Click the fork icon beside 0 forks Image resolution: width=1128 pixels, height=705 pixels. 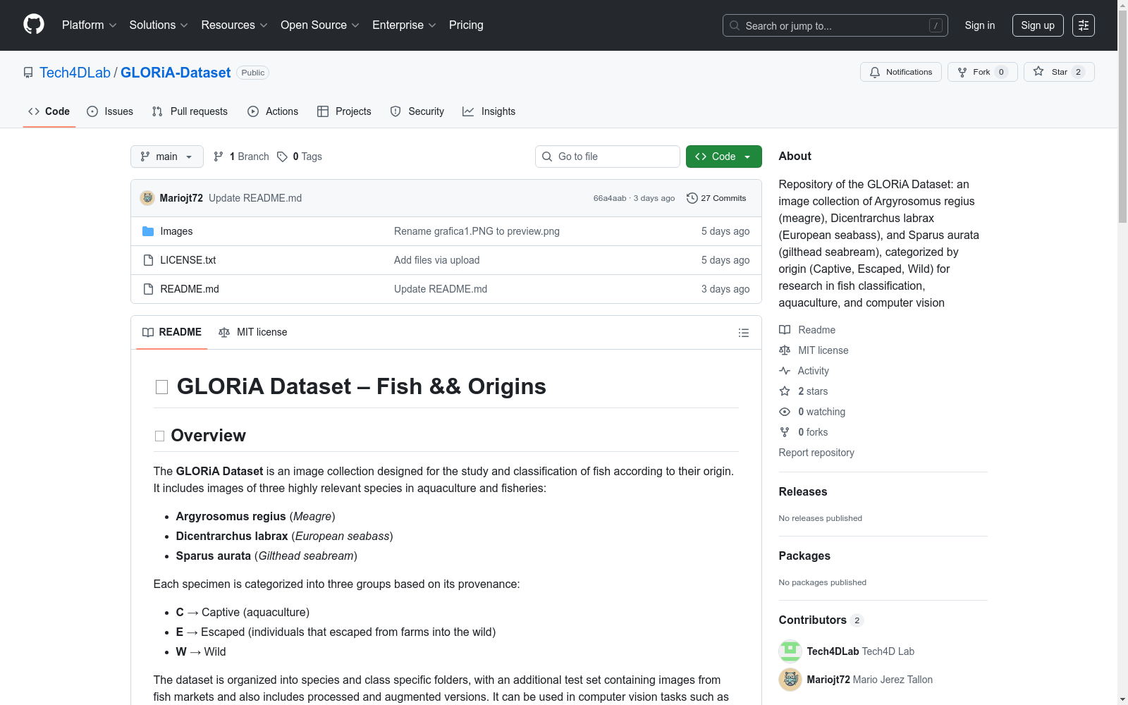pyautogui.click(x=785, y=432)
